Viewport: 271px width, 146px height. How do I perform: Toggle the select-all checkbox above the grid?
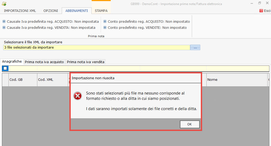point(5,69)
